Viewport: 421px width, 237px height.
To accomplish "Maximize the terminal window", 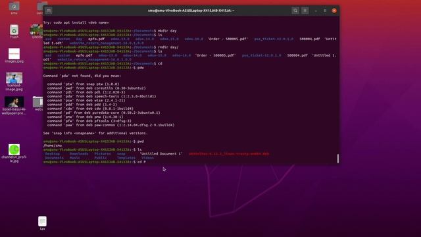I will pos(325,11).
